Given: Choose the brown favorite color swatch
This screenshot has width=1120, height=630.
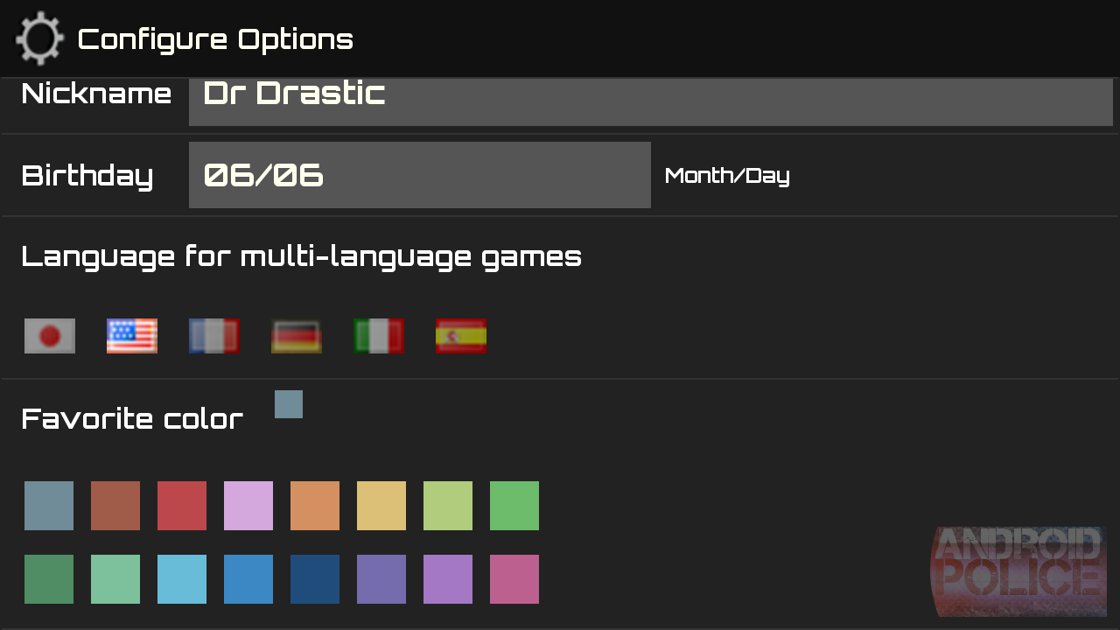Looking at the screenshot, I should tap(115, 506).
